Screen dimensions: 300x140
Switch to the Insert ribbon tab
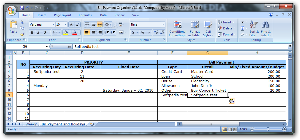(x=42, y=15)
